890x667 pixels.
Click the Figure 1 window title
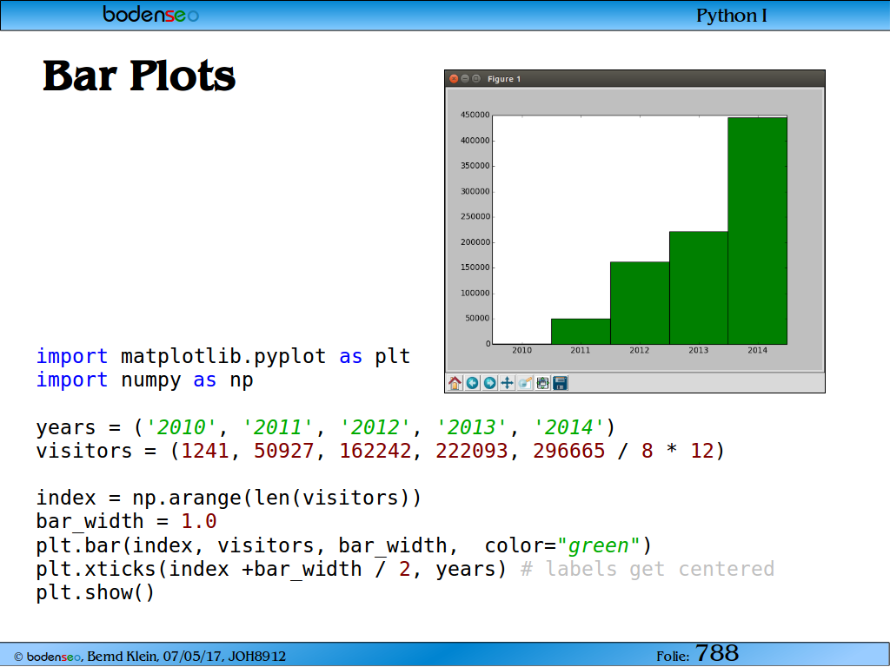point(504,79)
